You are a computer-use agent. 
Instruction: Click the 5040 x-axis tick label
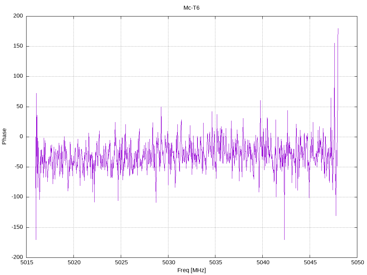[262, 262]
